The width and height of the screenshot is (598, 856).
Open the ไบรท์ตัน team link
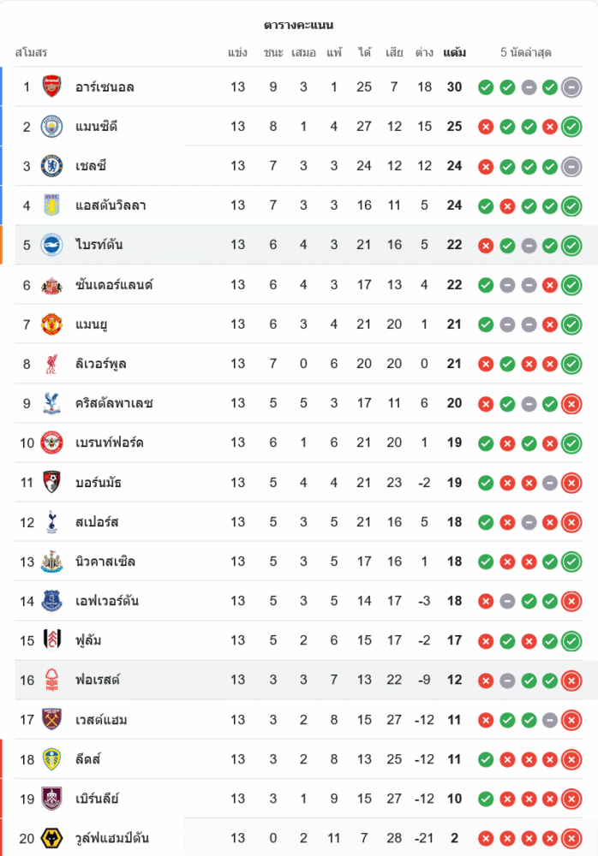click(99, 245)
